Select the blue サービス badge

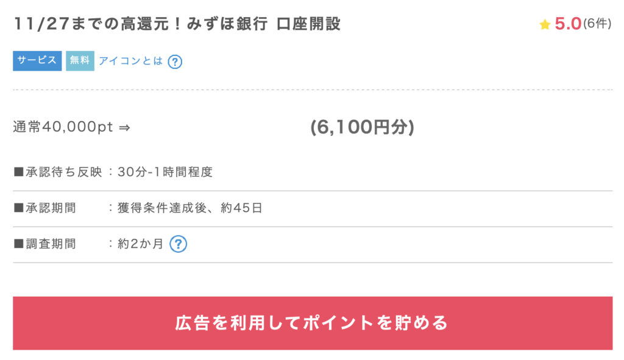point(37,61)
